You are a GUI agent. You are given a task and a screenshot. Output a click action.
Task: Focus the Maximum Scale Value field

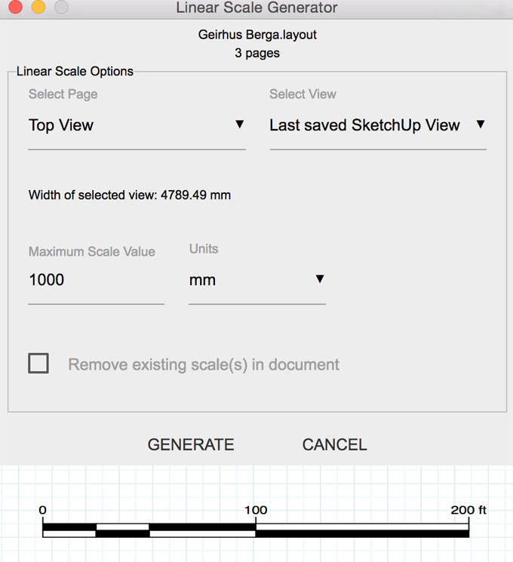95,280
